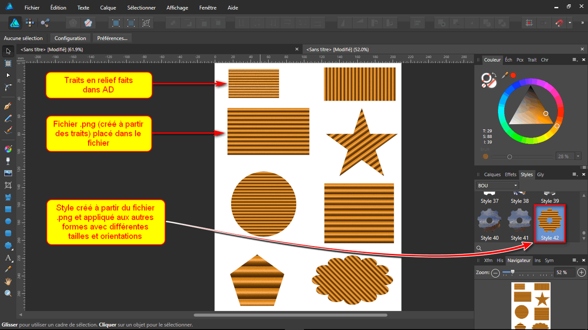Open the Fichier menu

pyautogui.click(x=32, y=8)
